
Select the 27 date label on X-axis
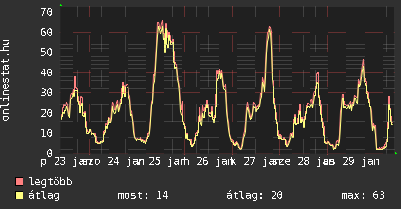250,161
